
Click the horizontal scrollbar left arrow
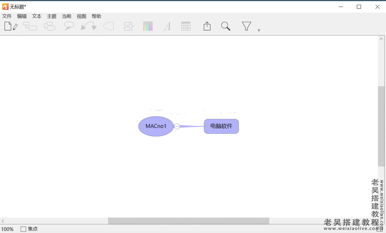click(3, 221)
